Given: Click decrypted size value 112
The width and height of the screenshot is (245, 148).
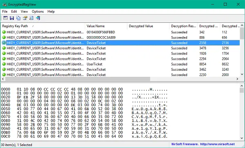Looking at the screenshot, I should pos(224,32).
